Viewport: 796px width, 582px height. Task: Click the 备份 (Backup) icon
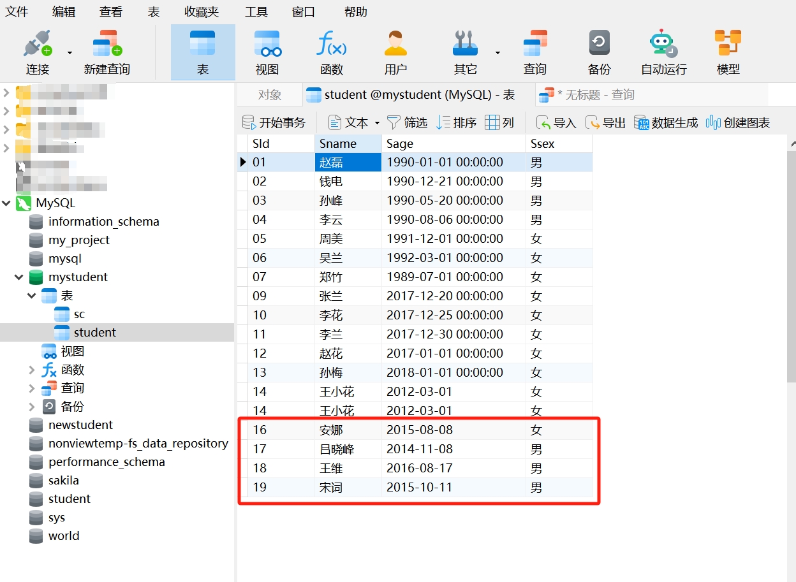pos(598,51)
